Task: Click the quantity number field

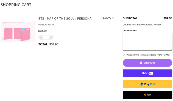Action: pyautogui.click(x=46, y=37)
